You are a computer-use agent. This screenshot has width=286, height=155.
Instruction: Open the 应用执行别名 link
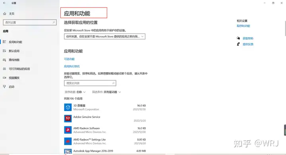click(72, 66)
